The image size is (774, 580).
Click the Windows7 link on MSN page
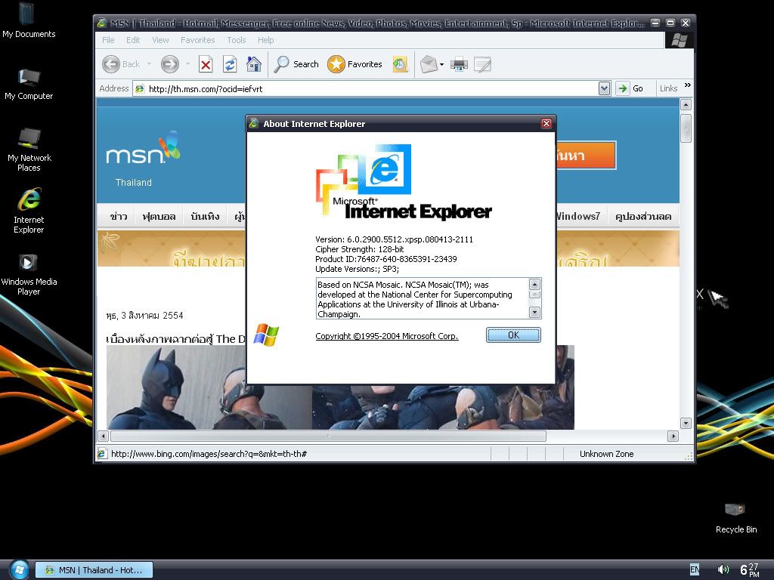pyautogui.click(x=578, y=216)
